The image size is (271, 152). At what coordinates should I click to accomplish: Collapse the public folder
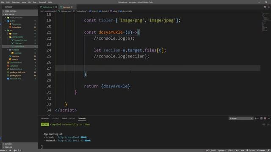pos(12,21)
